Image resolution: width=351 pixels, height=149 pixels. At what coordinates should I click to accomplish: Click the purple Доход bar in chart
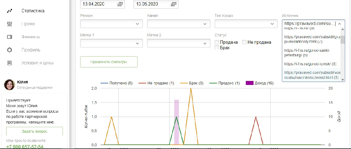pyautogui.click(x=177, y=122)
